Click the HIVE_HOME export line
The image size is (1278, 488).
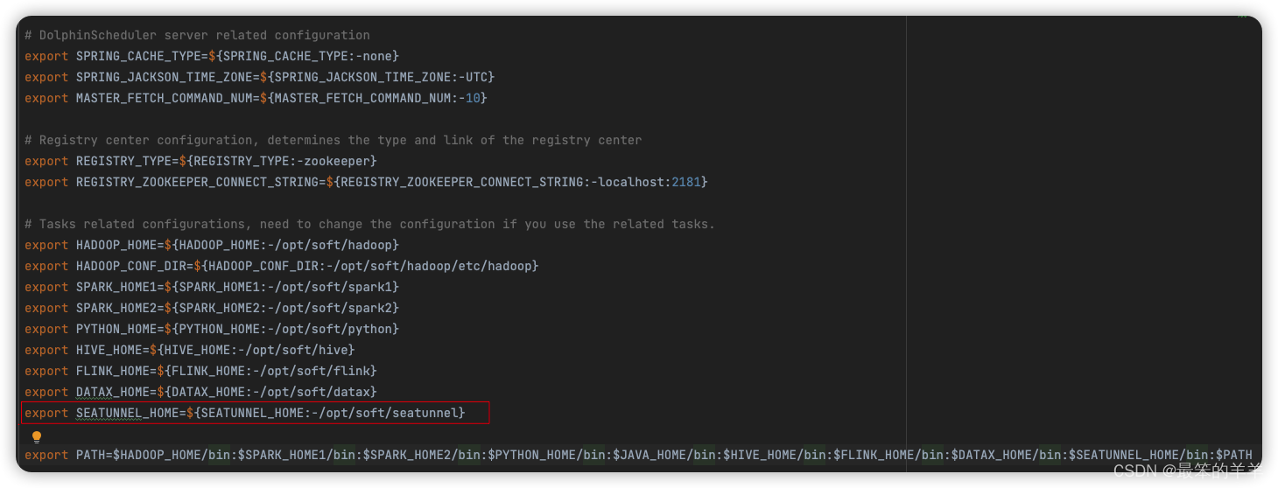pyautogui.click(x=190, y=350)
